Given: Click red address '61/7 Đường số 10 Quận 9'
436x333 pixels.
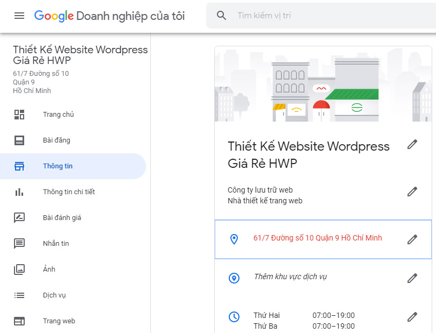Looking at the screenshot, I should tap(317, 238).
